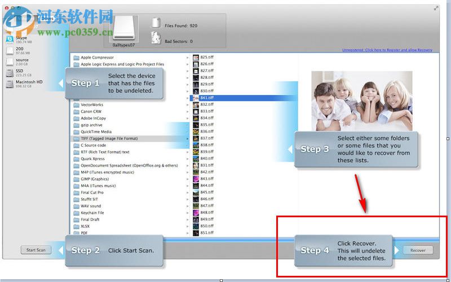Click the thumbnail icon of 848.tiff
The height and width of the screenshot is (282, 451).
[196, 213]
